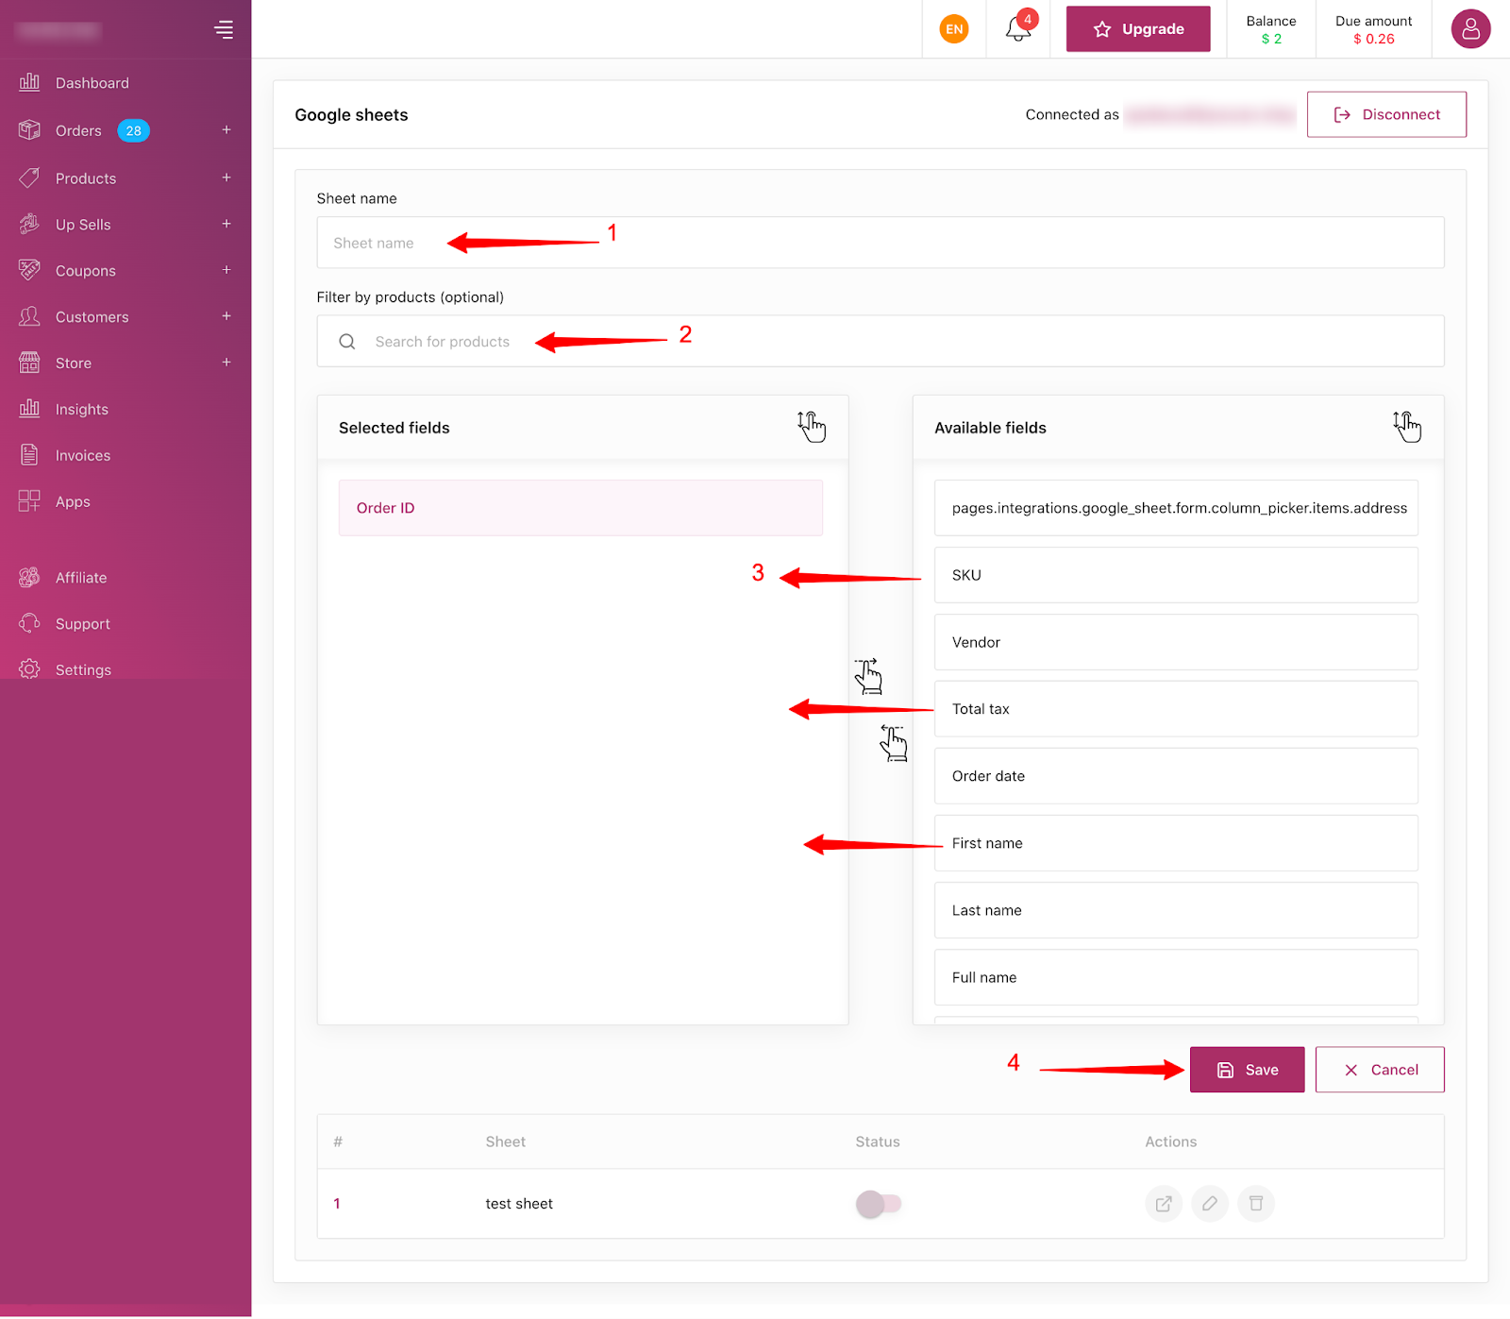Focus the Sheet name input
The height and width of the screenshot is (1319, 1510).
coord(881,243)
